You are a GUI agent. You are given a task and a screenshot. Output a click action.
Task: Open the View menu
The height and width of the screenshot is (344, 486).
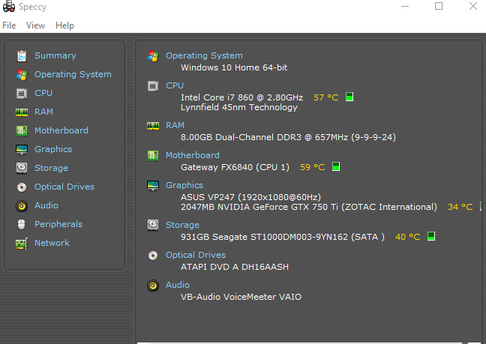(35, 25)
